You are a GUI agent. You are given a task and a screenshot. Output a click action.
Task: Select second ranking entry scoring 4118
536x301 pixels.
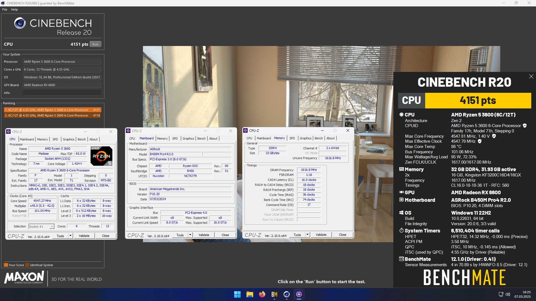[x=52, y=115]
